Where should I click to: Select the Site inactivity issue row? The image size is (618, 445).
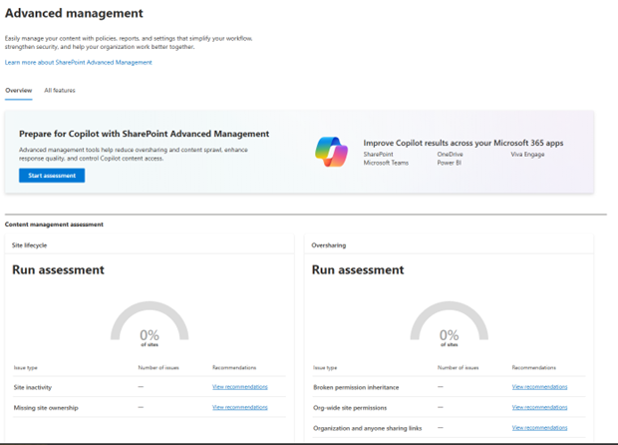pos(150,387)
